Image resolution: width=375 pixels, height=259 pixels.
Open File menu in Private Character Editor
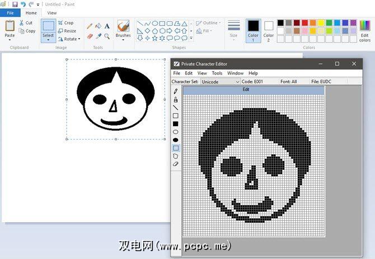point(176,73)
